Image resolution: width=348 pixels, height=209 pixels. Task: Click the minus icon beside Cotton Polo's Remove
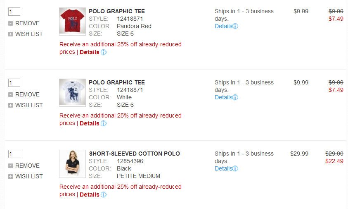point(10,166)
